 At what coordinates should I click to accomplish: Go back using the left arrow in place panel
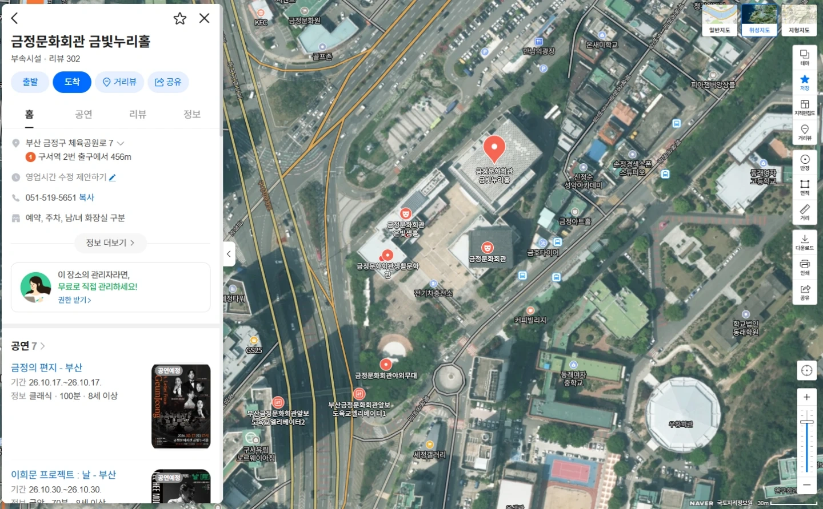(15, 18)
